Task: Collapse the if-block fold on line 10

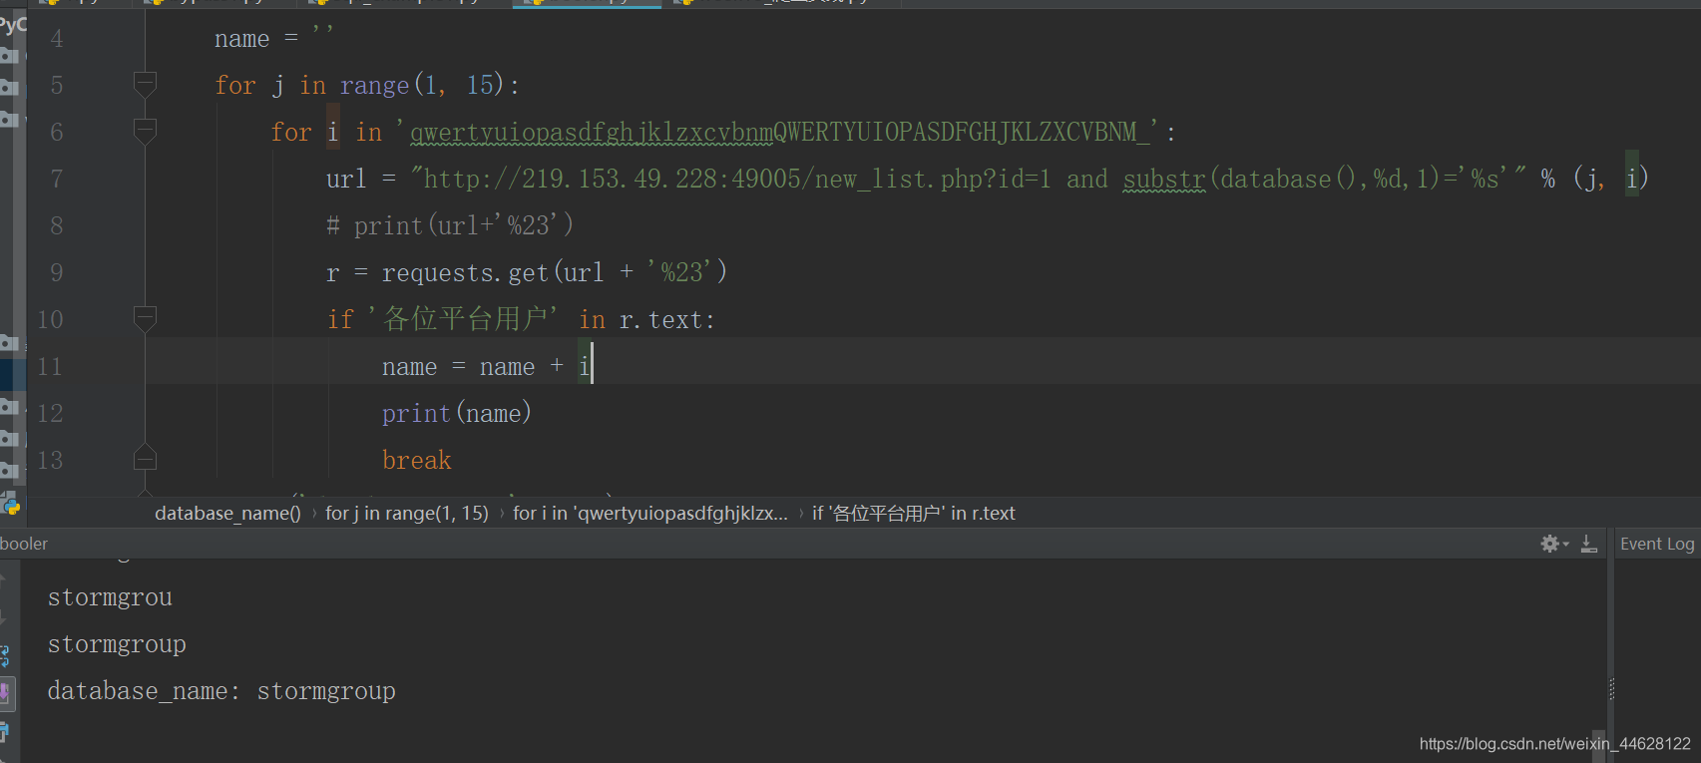Action: [x=145, y=319]
